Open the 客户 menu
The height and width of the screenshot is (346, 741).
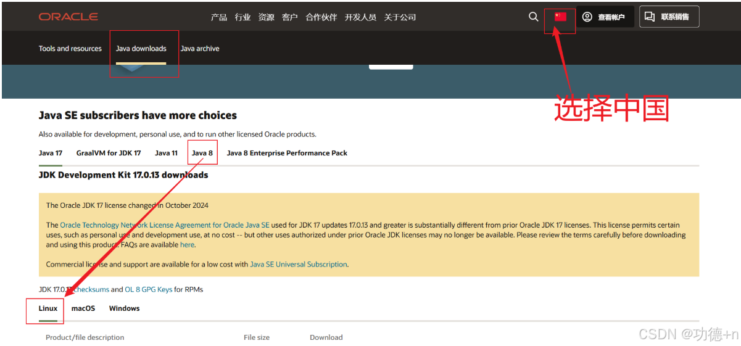point(290,17)
